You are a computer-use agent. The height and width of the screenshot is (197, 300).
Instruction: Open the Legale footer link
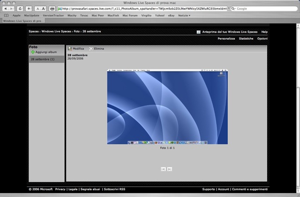point(73,189)
